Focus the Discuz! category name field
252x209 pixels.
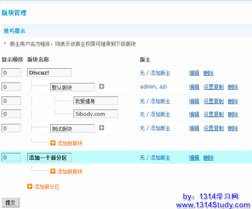pos(50,72)
